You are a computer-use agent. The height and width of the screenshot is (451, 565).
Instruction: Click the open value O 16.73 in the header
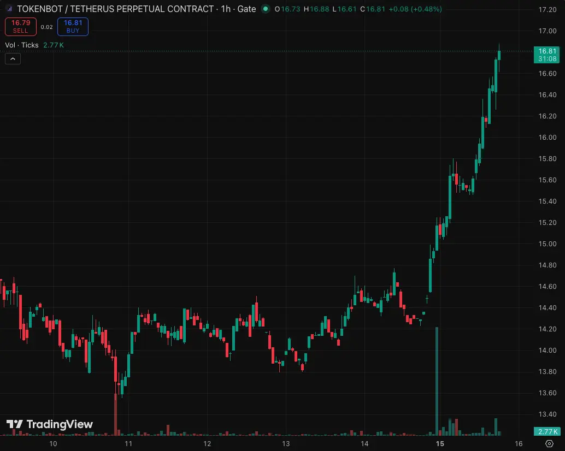tap(287, 9)
